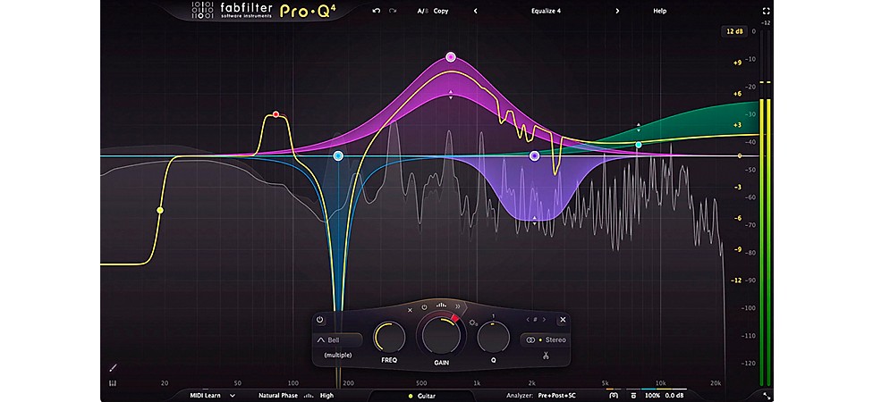Open the High processing resolution setting

coord(326,396)
